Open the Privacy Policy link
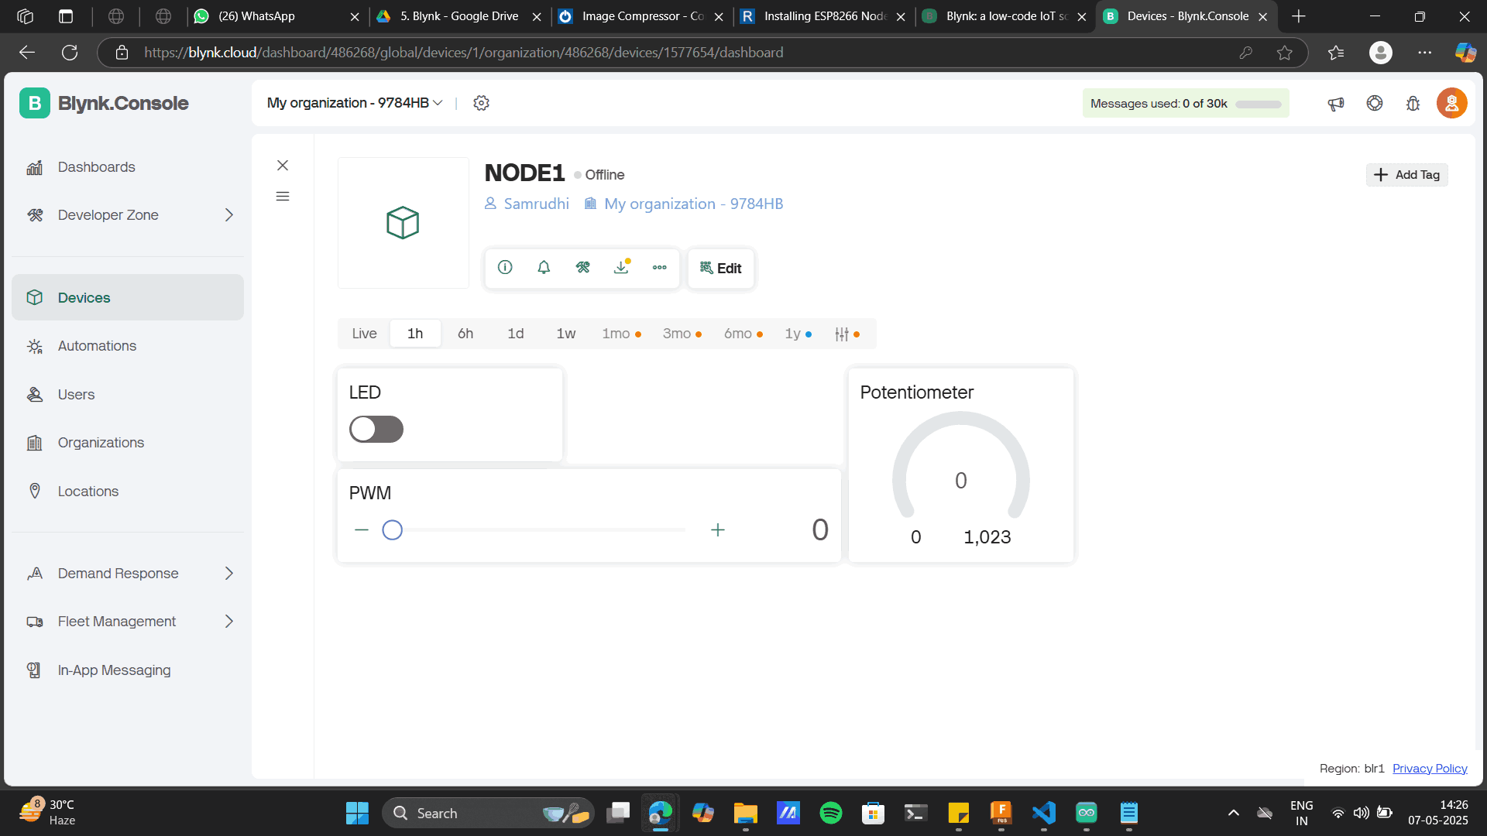Viewport: 1487px width, 836px height. (1430, 769)
